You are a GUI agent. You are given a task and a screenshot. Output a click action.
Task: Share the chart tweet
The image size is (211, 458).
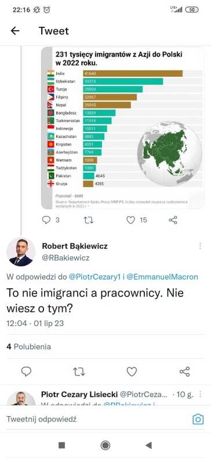173,220
